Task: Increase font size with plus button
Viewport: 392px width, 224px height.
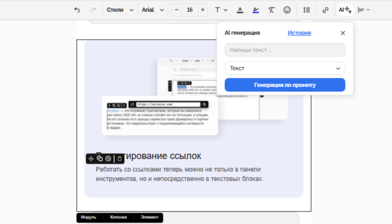Action: [x=203, y=10]
